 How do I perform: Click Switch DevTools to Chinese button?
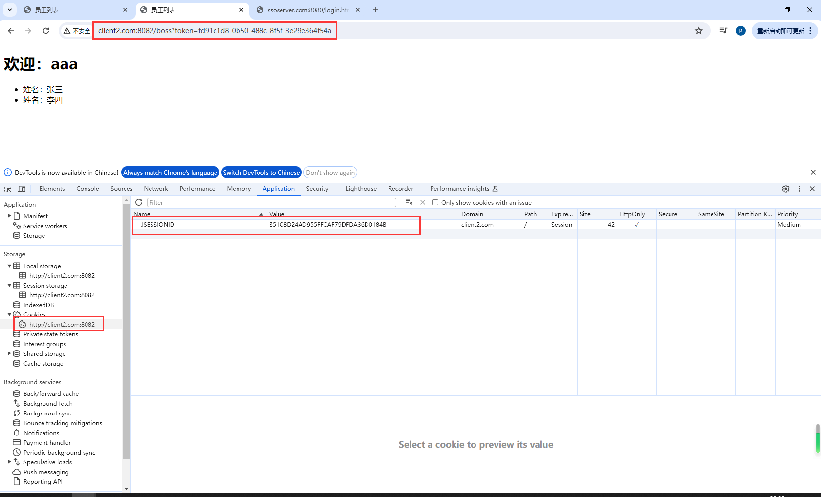[261, 172]
